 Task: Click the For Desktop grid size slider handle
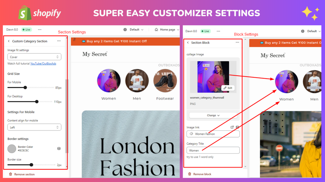click(37, 101)
